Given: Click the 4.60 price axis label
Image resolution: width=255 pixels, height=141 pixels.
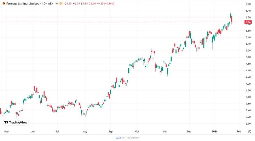Looking at the screenshot, I should 248,70.
